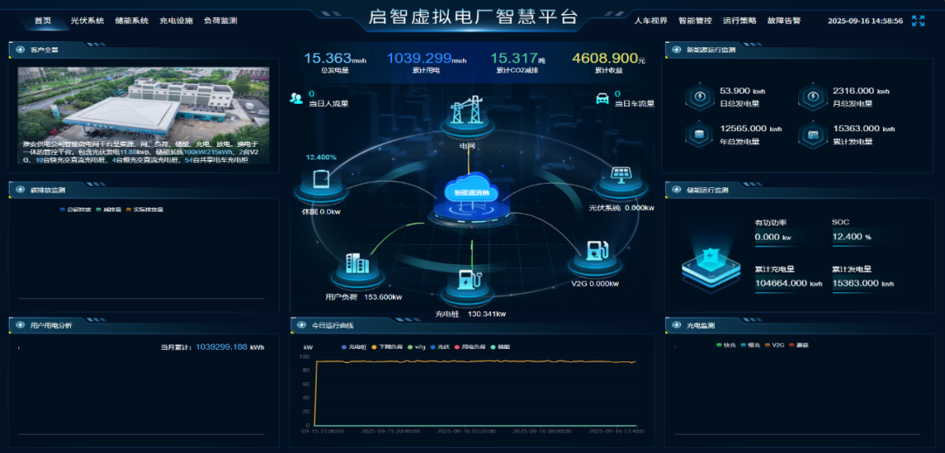945x453 pixels.
Task: Toggle 快充 legend in charging monitor
Action: point(726,345)
